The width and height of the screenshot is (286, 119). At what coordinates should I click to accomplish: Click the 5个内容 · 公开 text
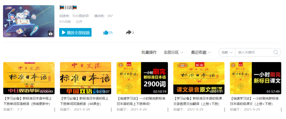click(x=71, y=22)
